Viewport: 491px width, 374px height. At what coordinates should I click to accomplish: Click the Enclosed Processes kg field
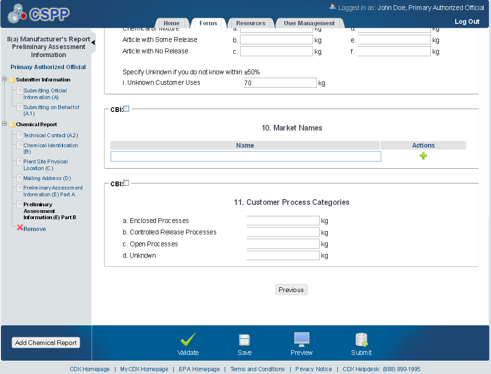pyautogui.click(x=283, y=221)
